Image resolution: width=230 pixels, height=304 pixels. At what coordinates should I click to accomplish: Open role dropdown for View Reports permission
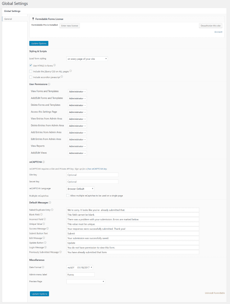pyautogui.click(x=77, y=146)
